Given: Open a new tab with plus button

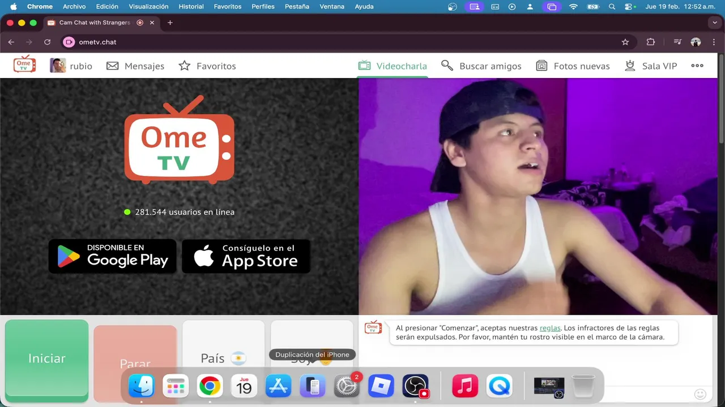Looking at the screenshot, I should click(x=170, y=23).
